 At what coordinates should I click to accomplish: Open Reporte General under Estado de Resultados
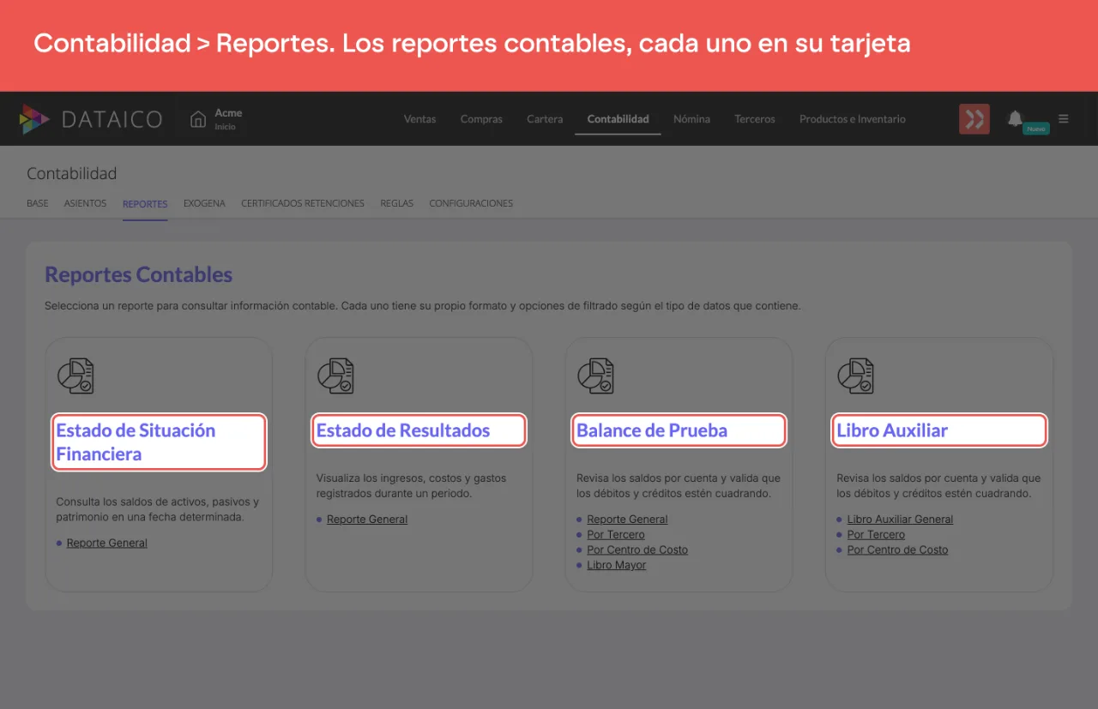(367, 520)
